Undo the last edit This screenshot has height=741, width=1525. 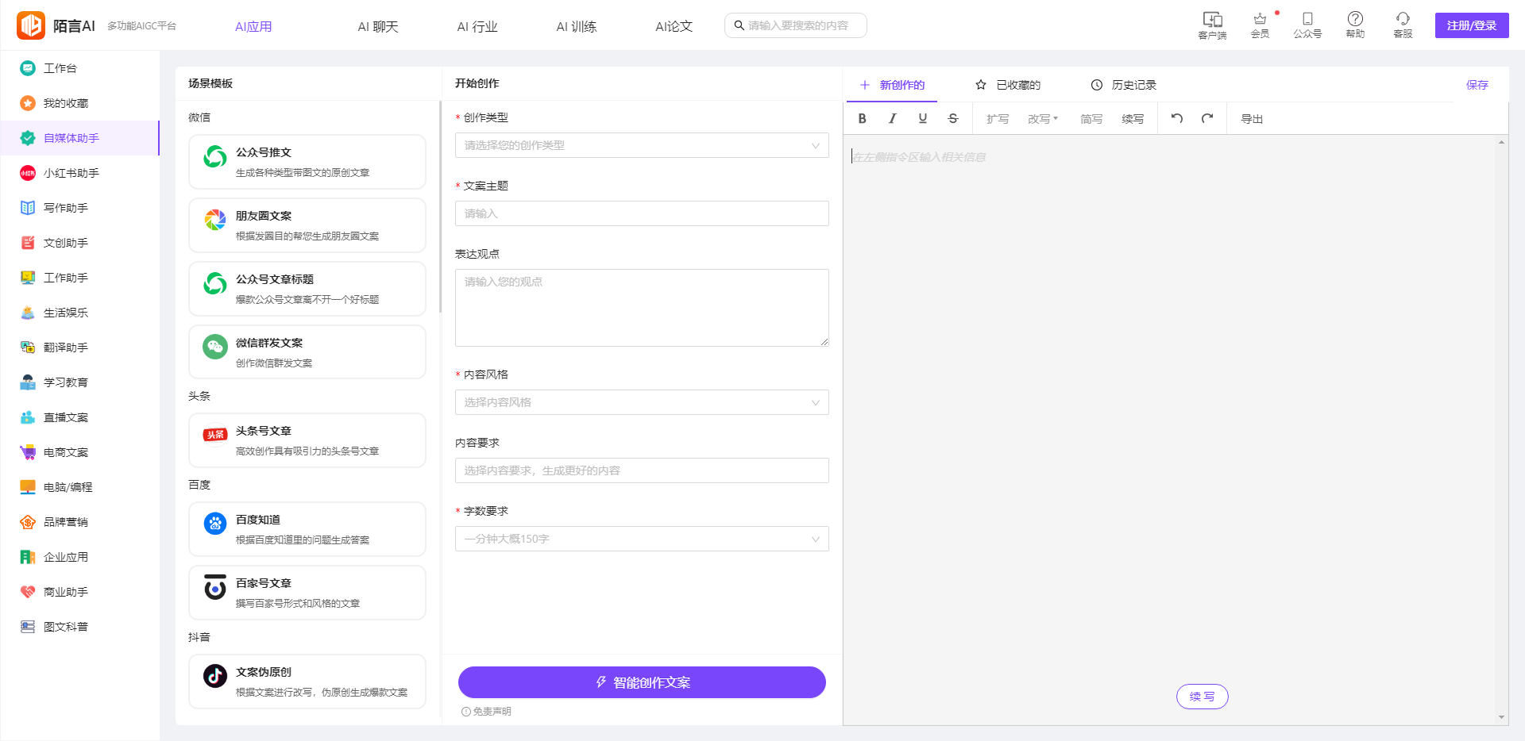click(x=1177, y=118)
